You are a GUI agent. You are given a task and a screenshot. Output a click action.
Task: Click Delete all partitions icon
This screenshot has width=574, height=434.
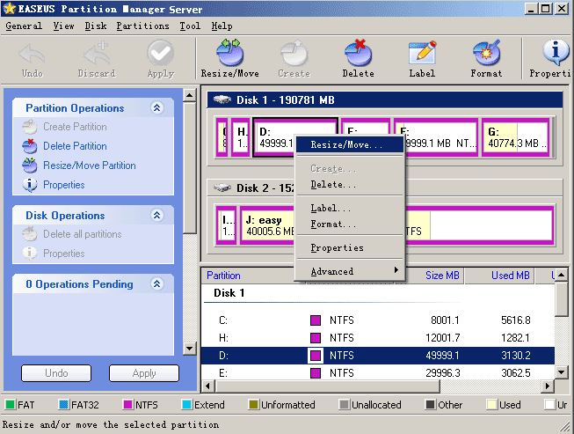(30, 234)
